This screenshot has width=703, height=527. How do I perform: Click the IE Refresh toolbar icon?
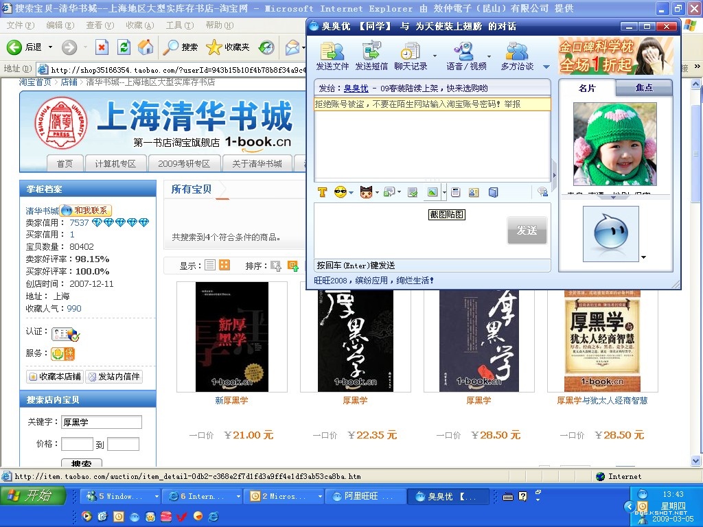tap(124, 47)
